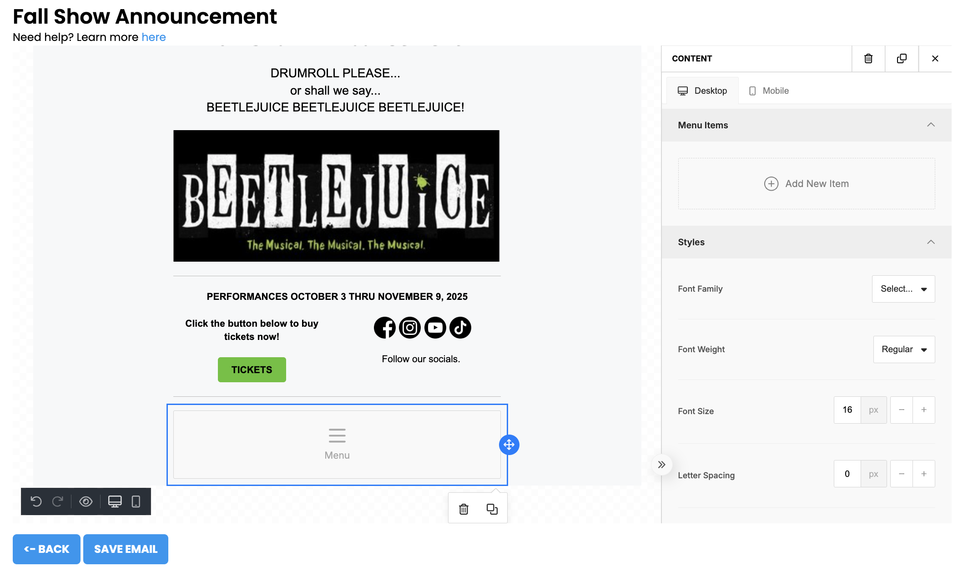Click the SAVE EMAIL button
968x577 pixels.
[x=126, y=549]
